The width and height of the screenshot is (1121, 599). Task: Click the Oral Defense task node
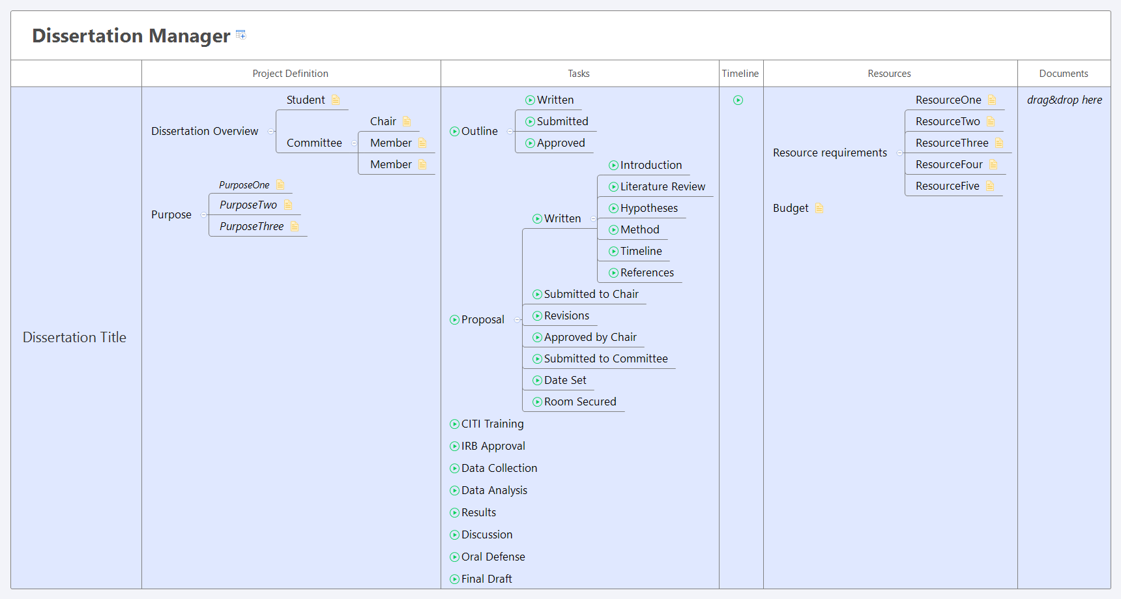point(493,557)
